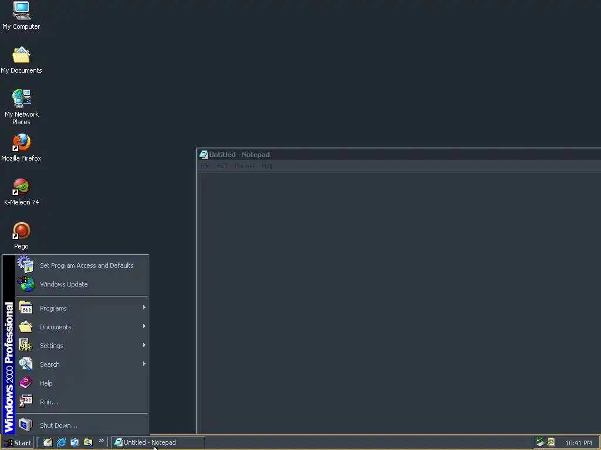Open Notepad's File menu

point(206,166)
